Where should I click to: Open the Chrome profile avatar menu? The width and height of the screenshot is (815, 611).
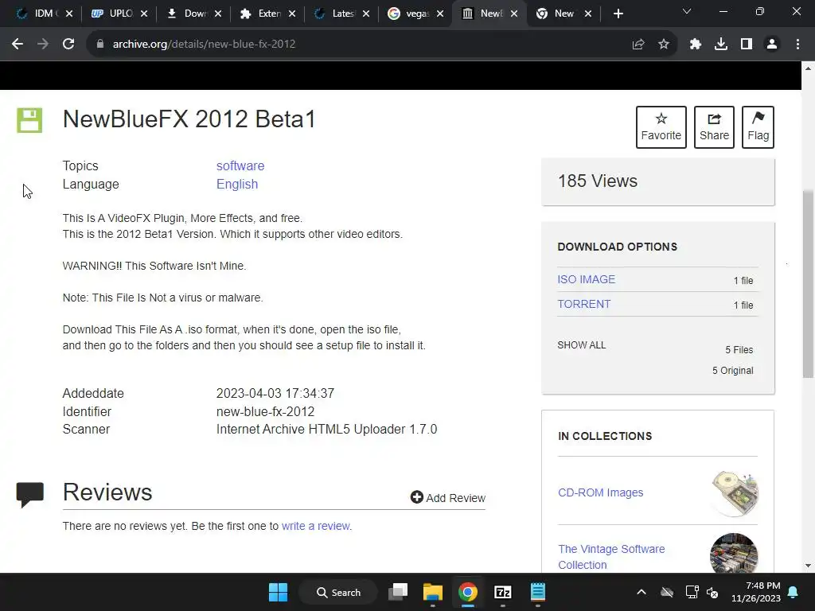[772, 45]
